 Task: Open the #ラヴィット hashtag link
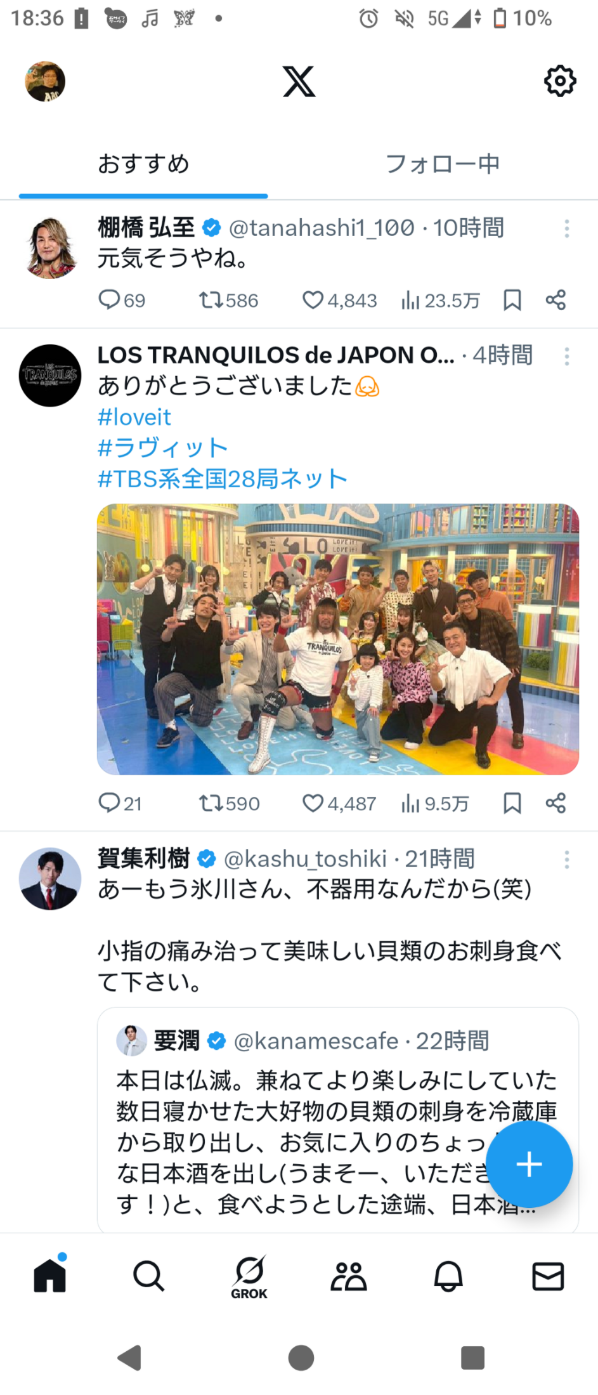tap(162, 448)
